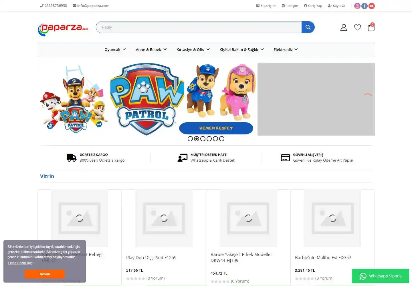Open the Elektronik category menu

click(283, 49)
